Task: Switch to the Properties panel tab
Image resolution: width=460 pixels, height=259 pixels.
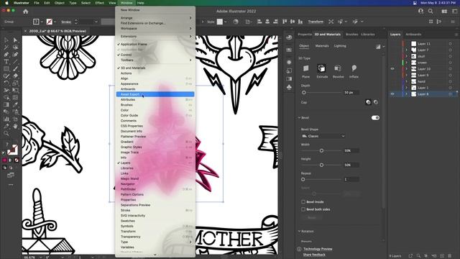Action: (x=305, y=35)
